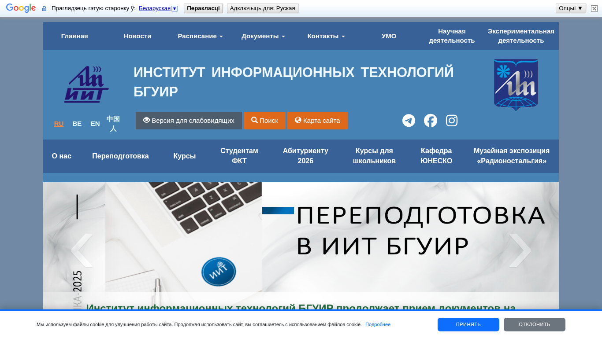Viewport: 602px width, 338px height.
Task: Open Экспериментальная деятельность section
Action: coord(521,36)
